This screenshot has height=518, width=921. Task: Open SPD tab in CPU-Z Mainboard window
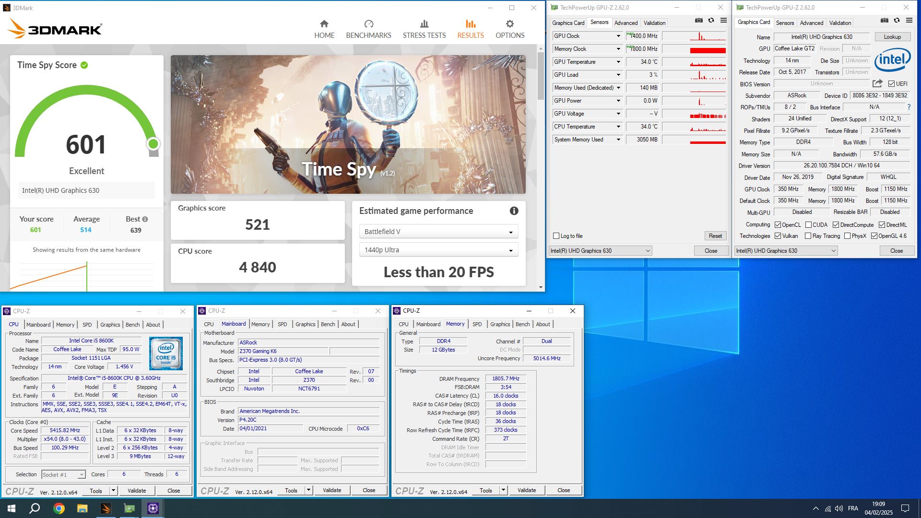pos(283,324)
